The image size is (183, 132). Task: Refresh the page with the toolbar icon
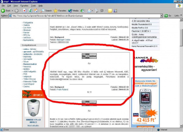(x=30, y=11)
